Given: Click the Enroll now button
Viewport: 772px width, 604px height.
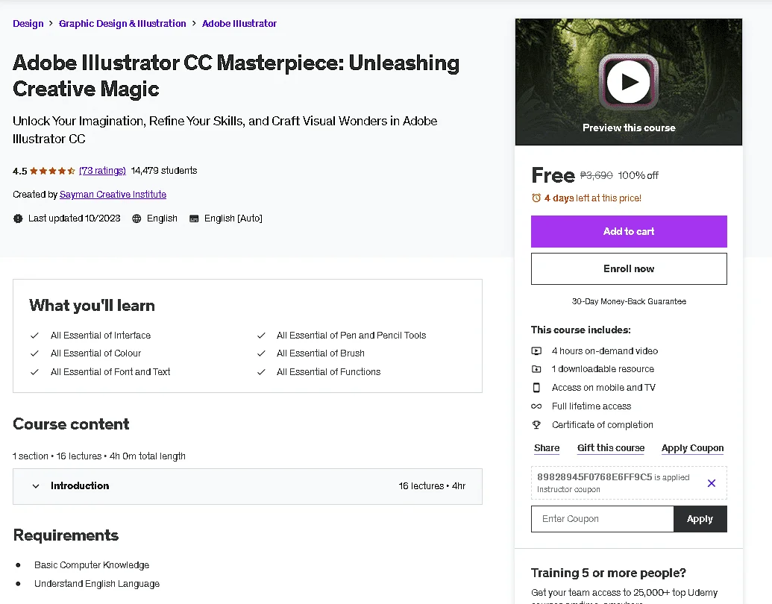Looking at the screenshot, I should point(629,268).
